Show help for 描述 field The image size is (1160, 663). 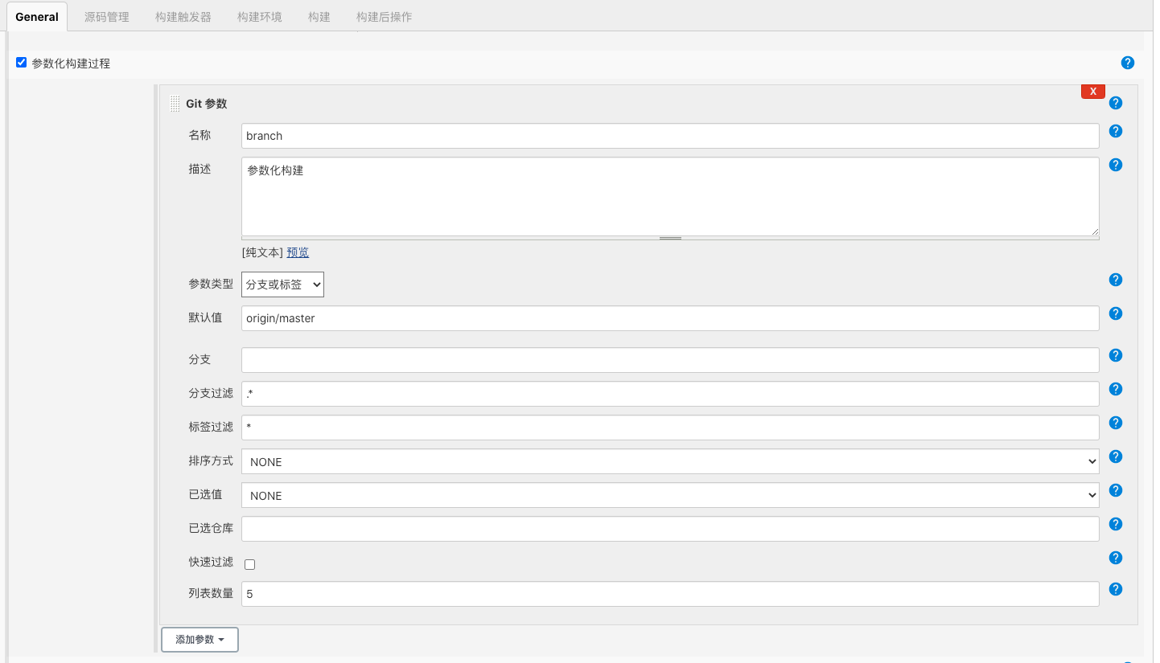tap(1115, 165)
